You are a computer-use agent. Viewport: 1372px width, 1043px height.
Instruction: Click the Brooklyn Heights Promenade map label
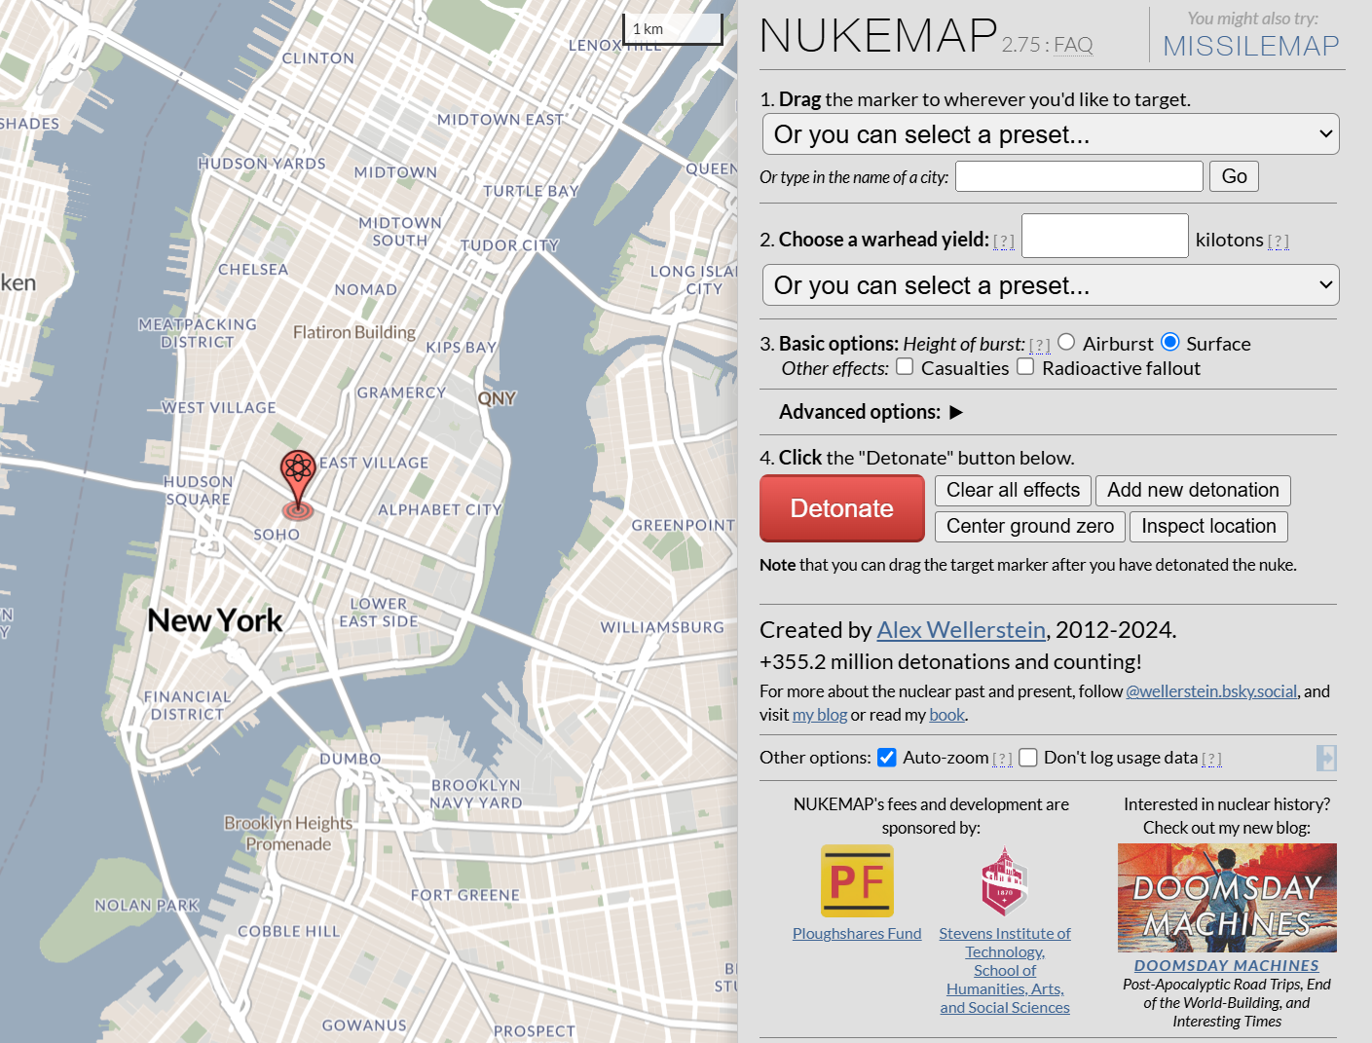[x=288, y=834]
